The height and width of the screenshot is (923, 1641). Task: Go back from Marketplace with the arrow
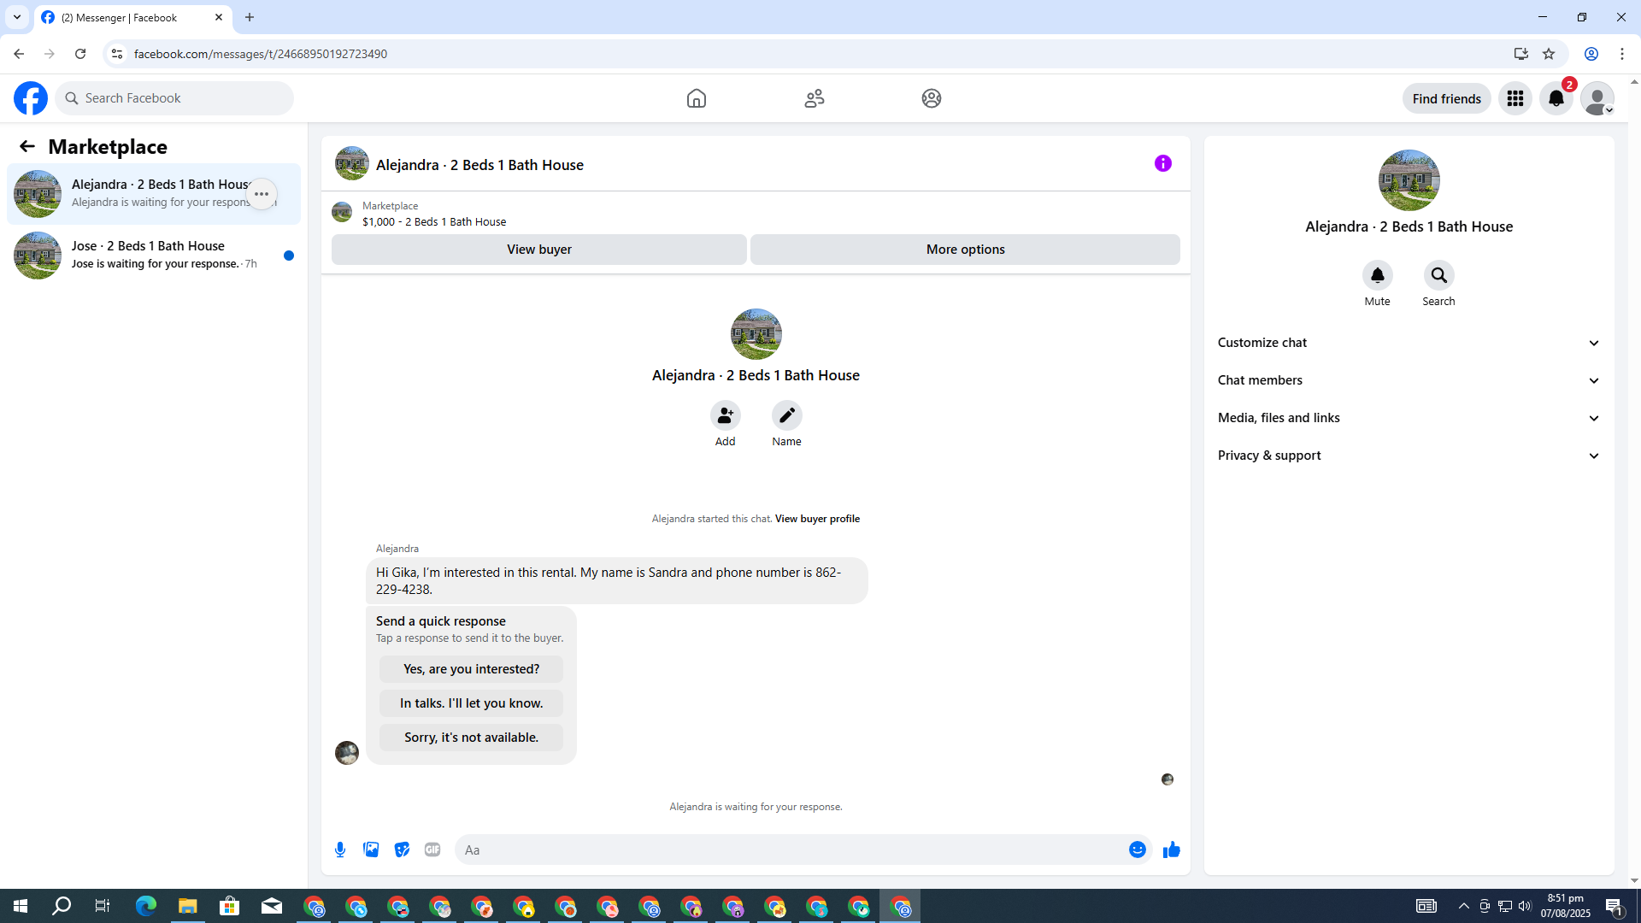[27, 147]
